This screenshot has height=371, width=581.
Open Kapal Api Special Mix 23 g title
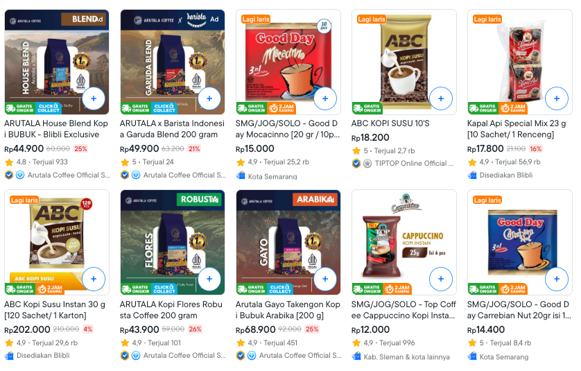[517, 129]
